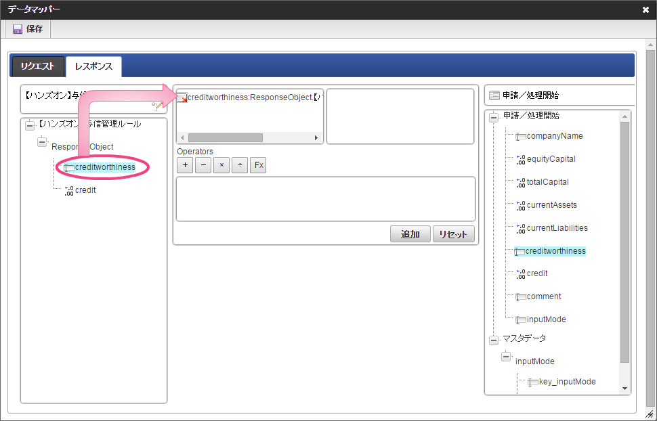Click the numeric icon beside currentAssets
657x421 pixels.
coord(521,206)
